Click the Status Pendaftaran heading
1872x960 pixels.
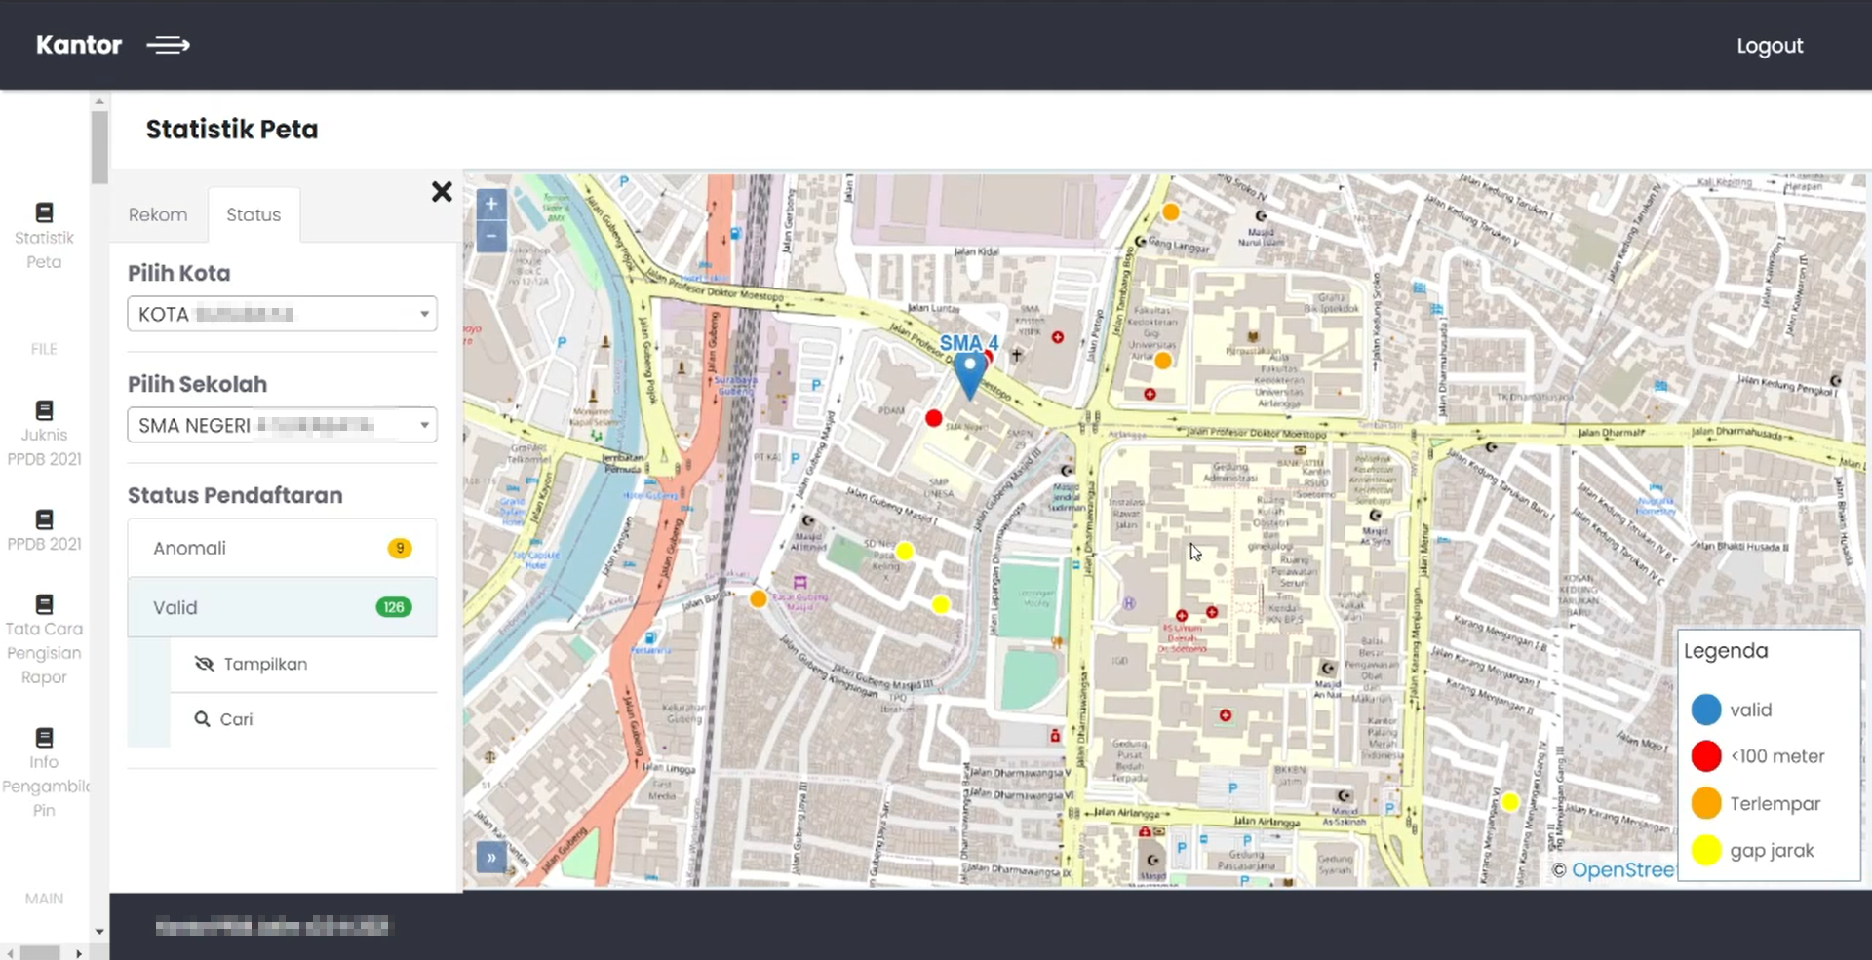(235, 495)
